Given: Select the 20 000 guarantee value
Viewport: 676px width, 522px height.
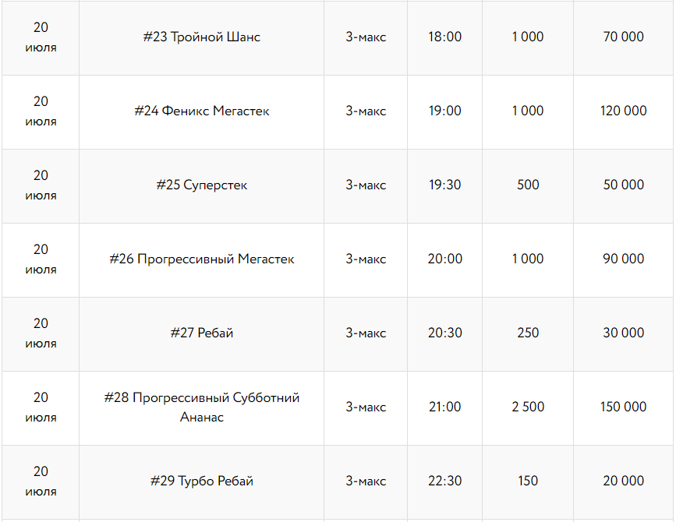Looking at the screenshot, I should [623, 481].
